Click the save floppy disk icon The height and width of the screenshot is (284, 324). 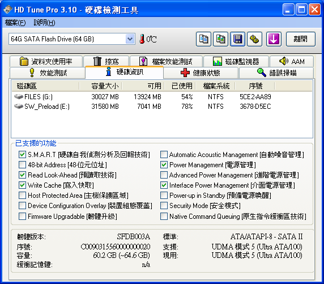[238, 39]
